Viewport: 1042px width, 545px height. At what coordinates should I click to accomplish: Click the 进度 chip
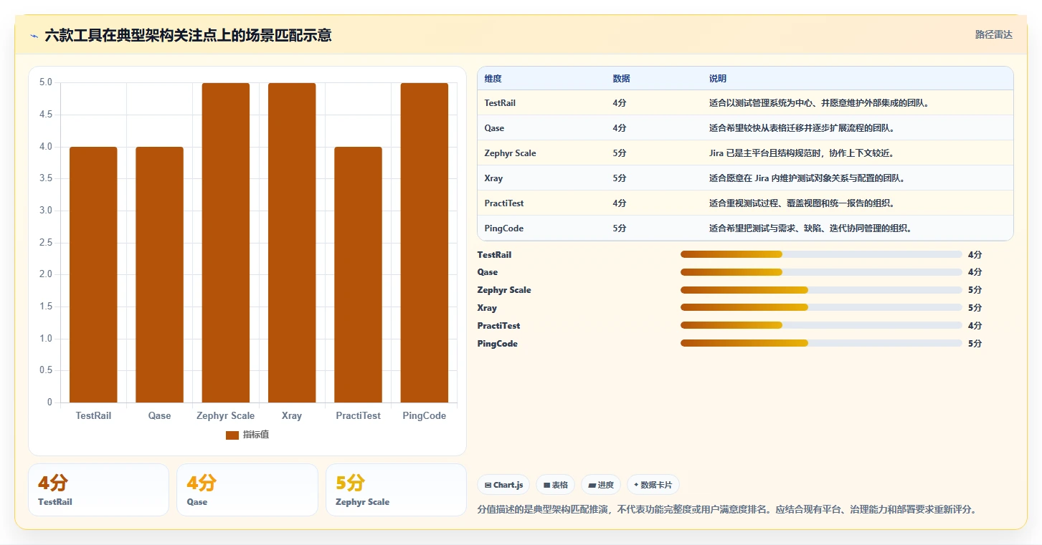pos(601,485)
